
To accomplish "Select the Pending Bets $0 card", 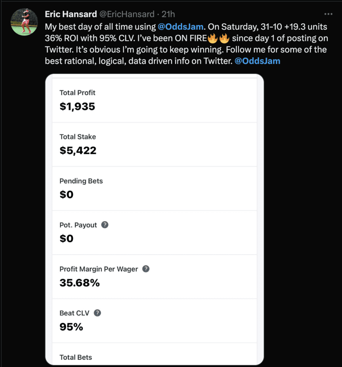I will tap(155, 189).
